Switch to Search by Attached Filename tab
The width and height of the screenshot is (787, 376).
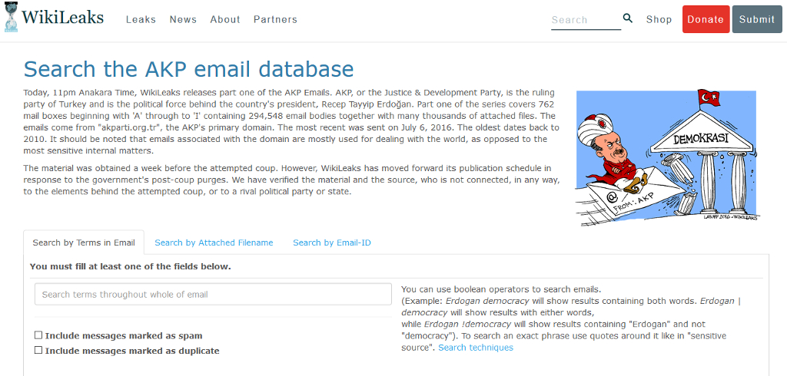click(214, 242)
